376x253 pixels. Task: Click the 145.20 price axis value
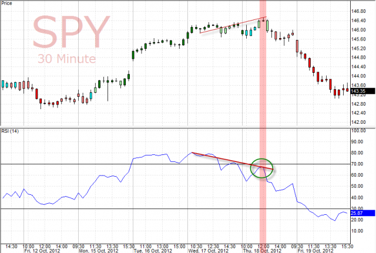(358, 48)
